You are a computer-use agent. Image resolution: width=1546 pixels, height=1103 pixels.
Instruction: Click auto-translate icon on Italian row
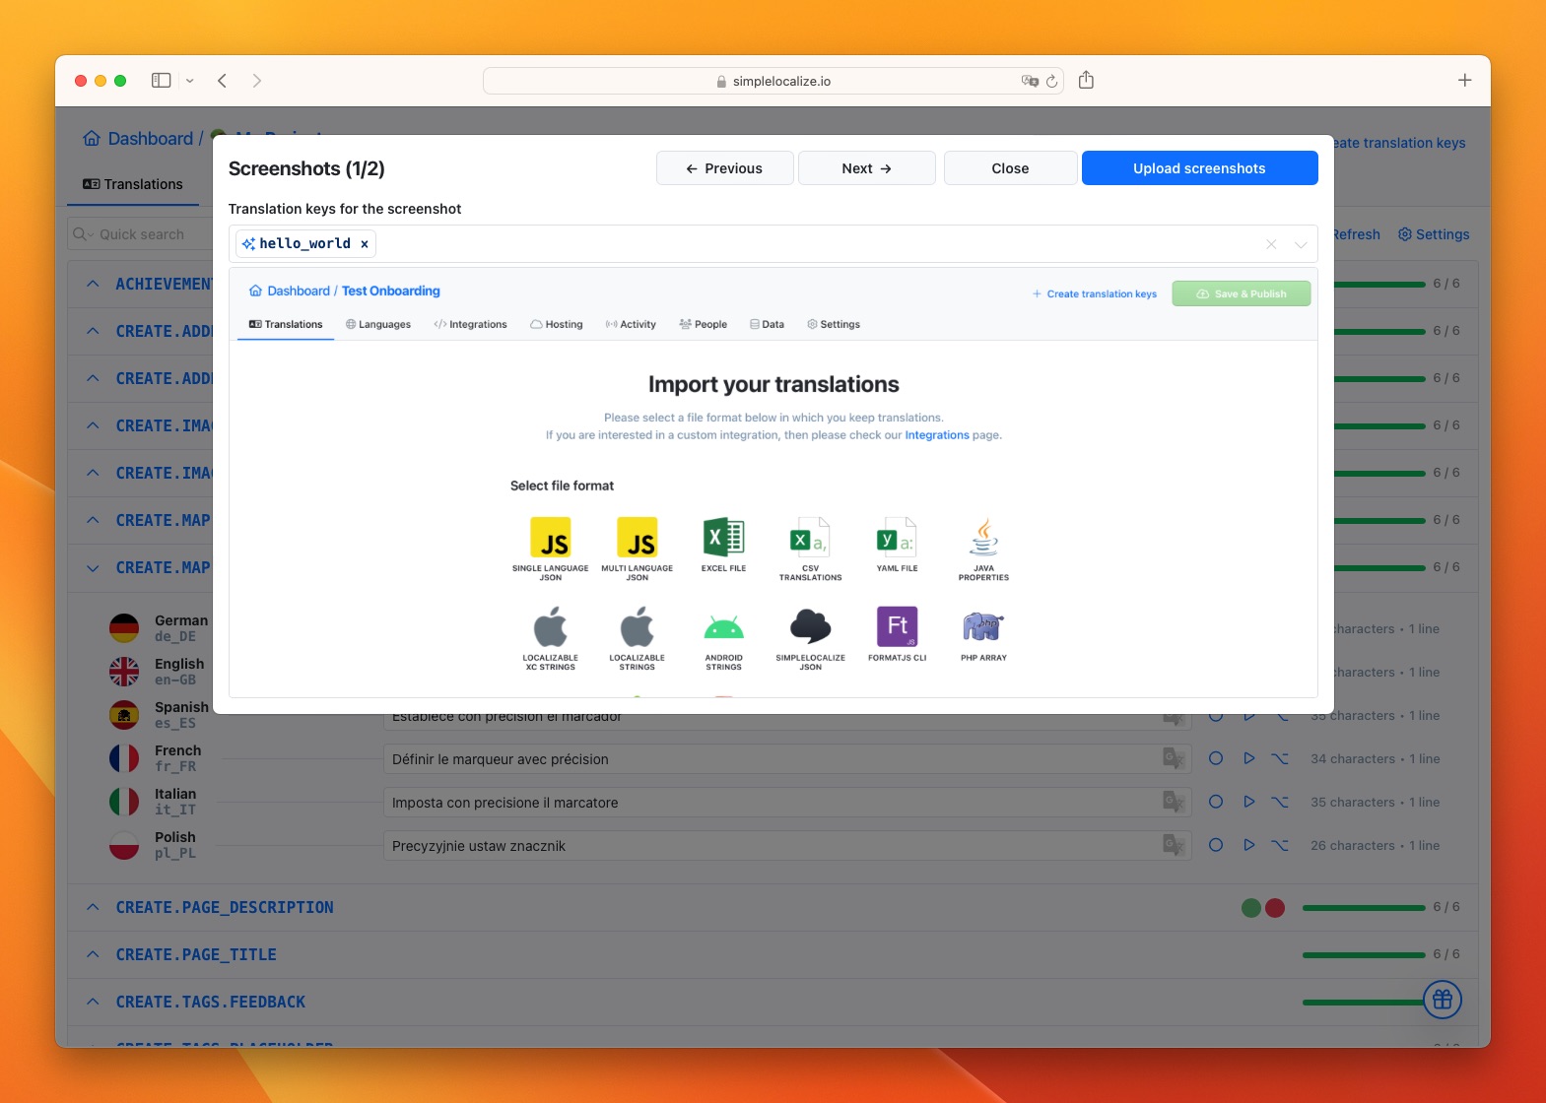[x=1173, y=802]
